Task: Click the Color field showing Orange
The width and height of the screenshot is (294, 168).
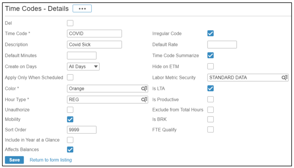Action: pyautogui.click(x=107, y=89)
